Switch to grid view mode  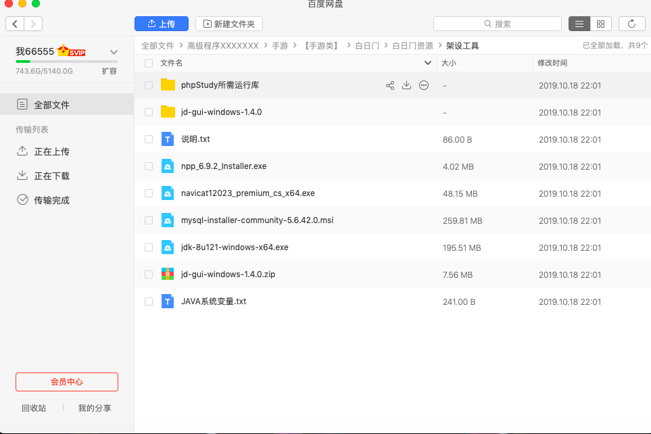click(600, 24)
